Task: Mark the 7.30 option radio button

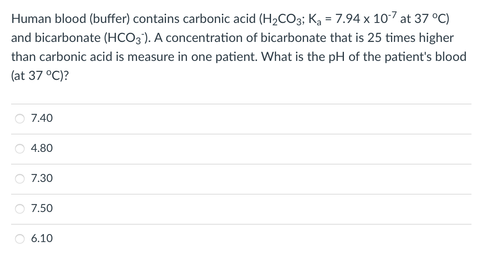Action: tap(20, 179)
